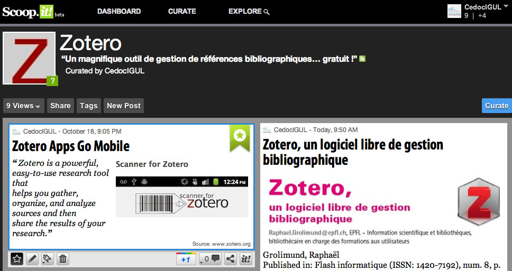Open the RSS feed icon
This screenshot has height=271, width=512.
tap(362, 59)
